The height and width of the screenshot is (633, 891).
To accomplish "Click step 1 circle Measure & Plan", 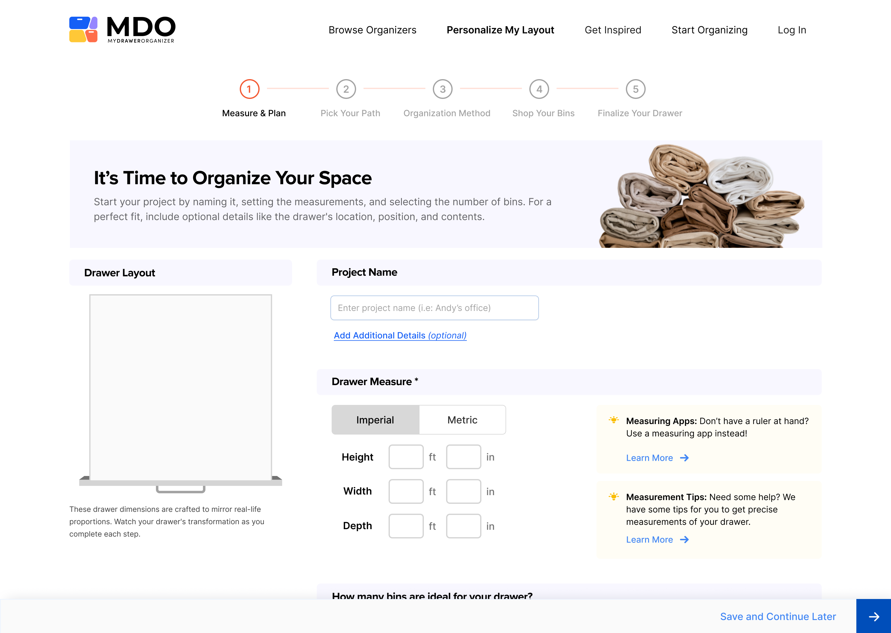I will coord(249,89).
